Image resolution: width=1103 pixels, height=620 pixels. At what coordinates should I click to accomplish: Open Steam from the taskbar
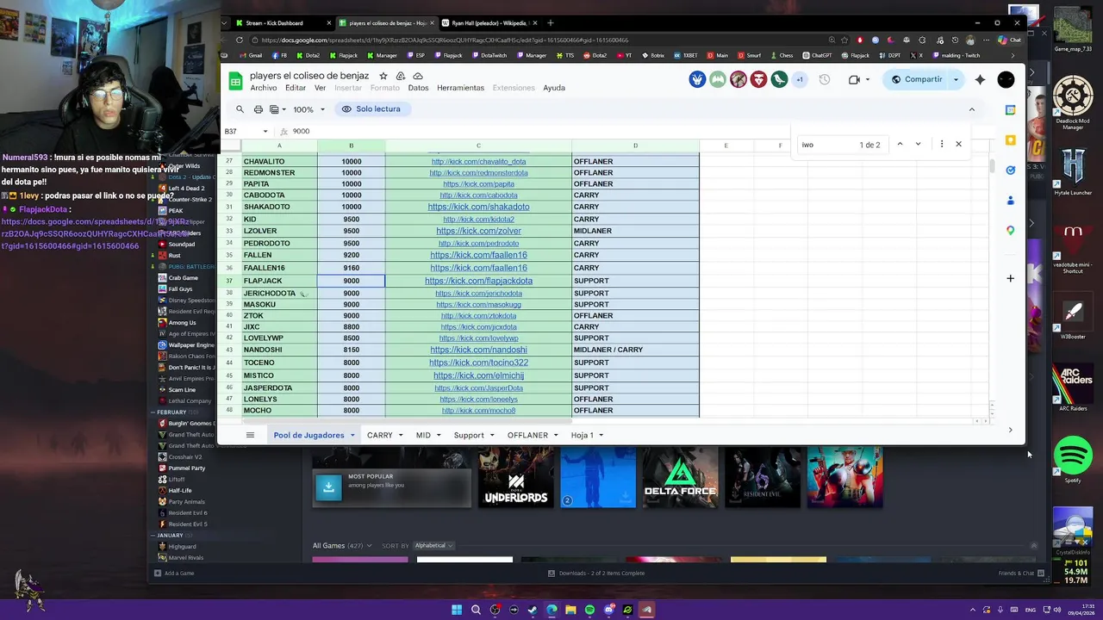coord(533,610)
